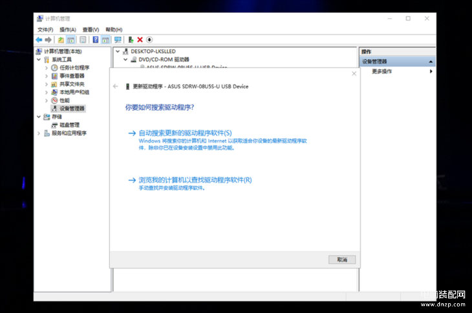The height and width of the screenshot is (313, 472).
Task: Maximize the Computer Management window
Action: pos(408,19)
